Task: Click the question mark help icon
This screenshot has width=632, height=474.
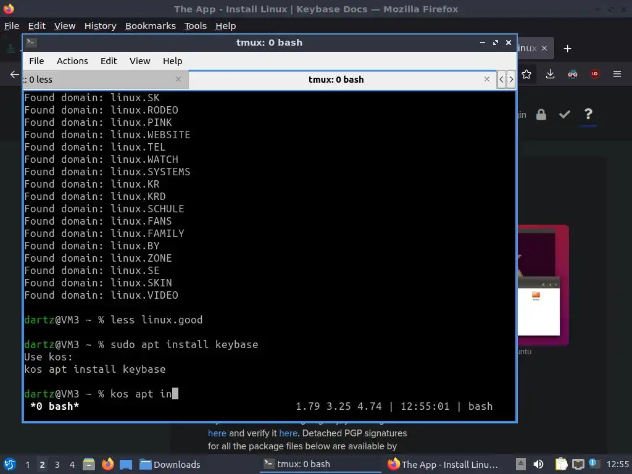Action: pyautogui.click(x=588, y=114)
